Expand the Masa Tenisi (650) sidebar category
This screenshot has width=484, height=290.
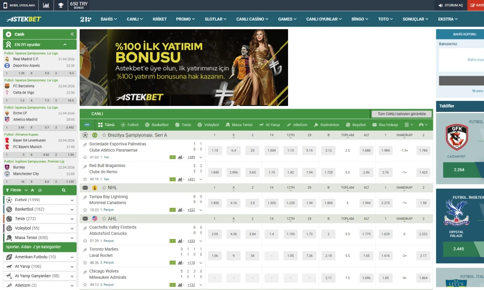pos(40,238)
